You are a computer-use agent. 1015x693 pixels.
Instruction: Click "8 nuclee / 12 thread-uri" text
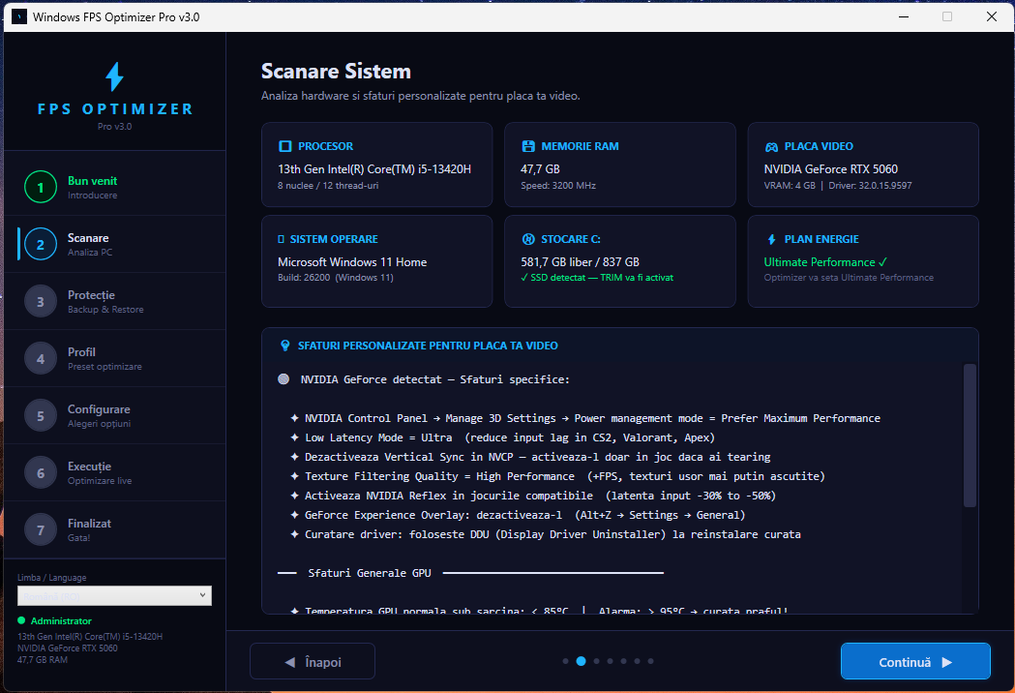328,185
